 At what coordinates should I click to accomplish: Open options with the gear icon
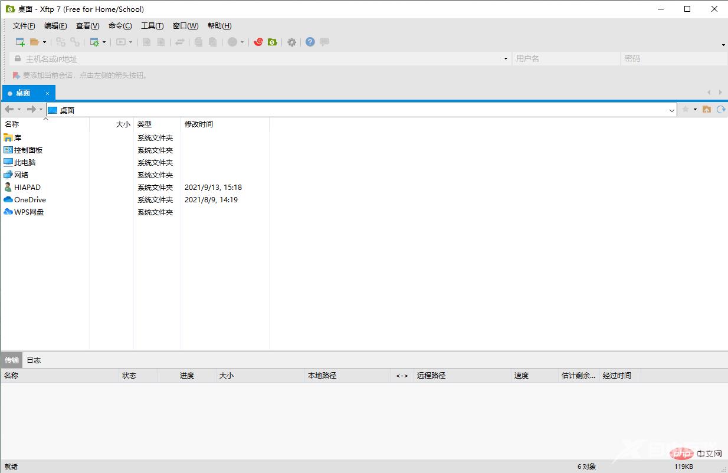(291, 42)
